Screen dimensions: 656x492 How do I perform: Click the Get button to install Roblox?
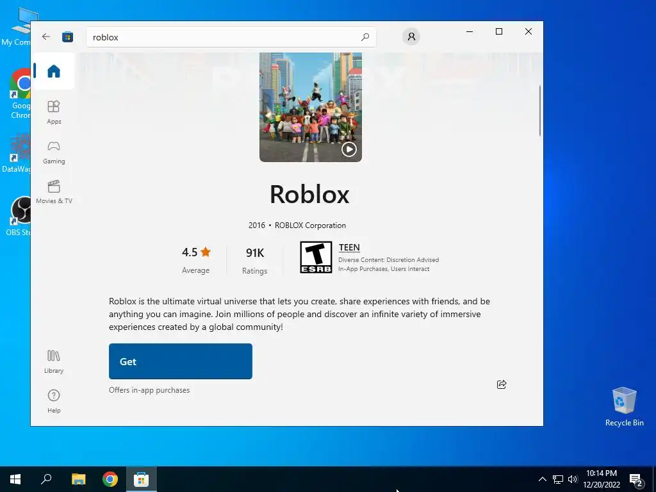[180, 361]
